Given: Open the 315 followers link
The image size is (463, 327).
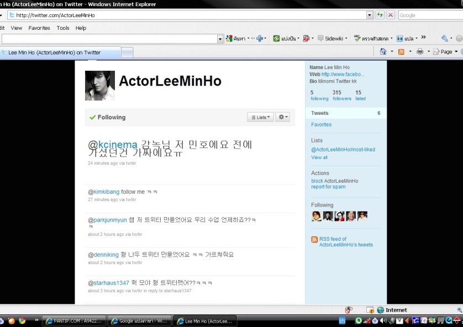Looking at the screenshot, I should pos(342,96).
